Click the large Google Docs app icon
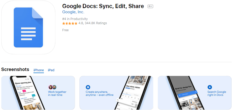The height and width of the screenshot is (110, 232). pyautogui.click(x=28, y=27)
